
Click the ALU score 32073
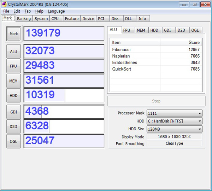point(64,52)
